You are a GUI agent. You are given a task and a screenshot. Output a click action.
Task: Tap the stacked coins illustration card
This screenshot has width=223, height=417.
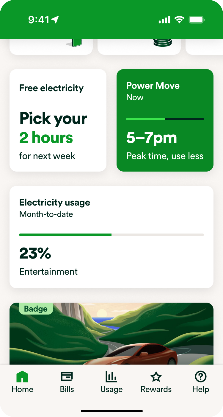[x=139, y=46]
